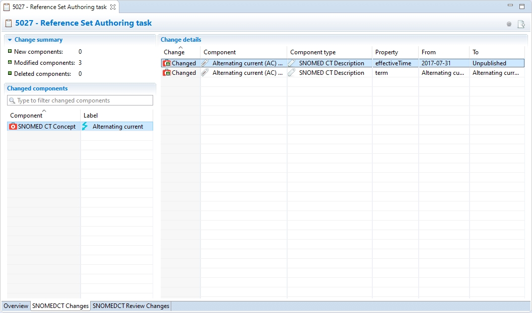The image size is (532, 313).
Task: Close the 5027 Reference Set Authoring task editor
Action: click(x=113, y=7)
